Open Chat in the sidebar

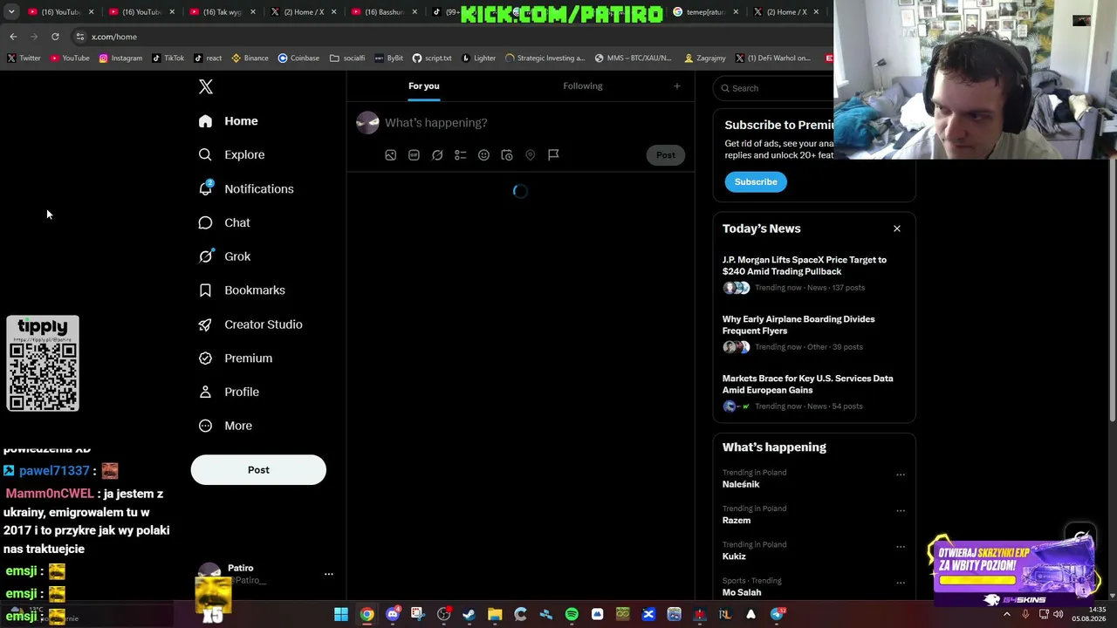(x=225, y=222)
